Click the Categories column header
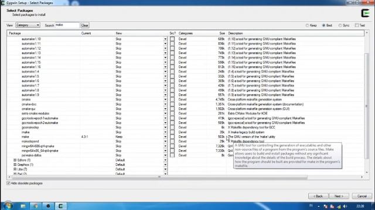 186,33
